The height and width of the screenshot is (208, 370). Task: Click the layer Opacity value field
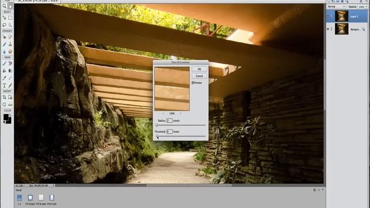click(361, 7)
